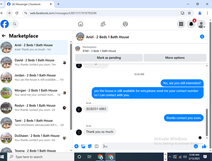Open Roslyn - 2 Beds 1 Bath House chat
The image size is (212, 161).
34,108
